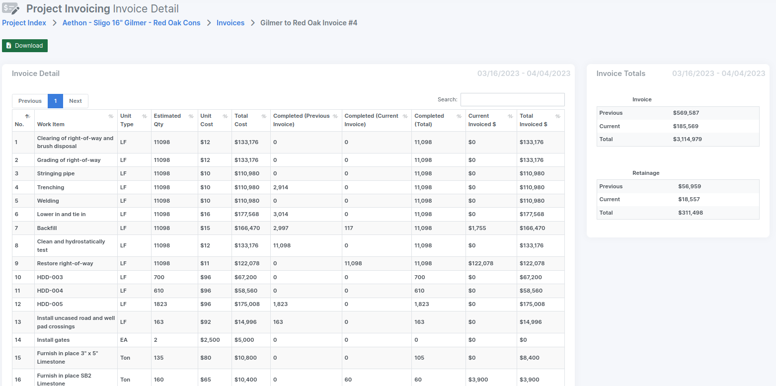
Task: Sort by Completed (Previous Invoice) arrow icon
Action: [335, 116]
